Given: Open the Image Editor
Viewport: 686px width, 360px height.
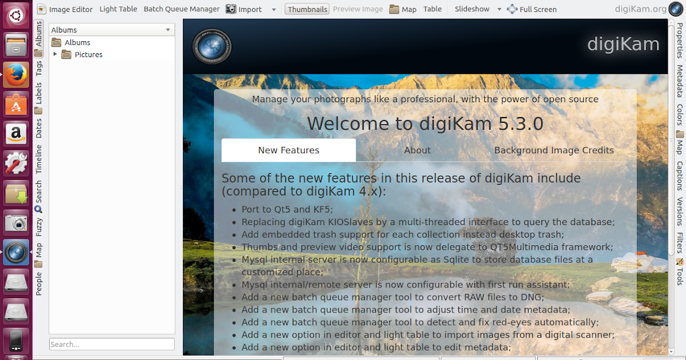Looking at the screenshot, I should pos(64,9).
